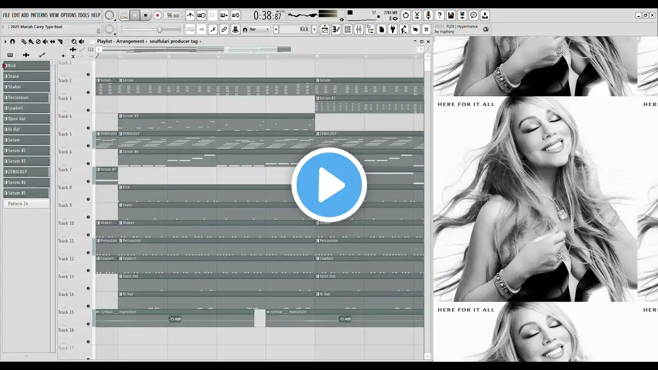Pause playback with the transport button
This screenshot has height=370, width=658.
click(x=135, y=15)
